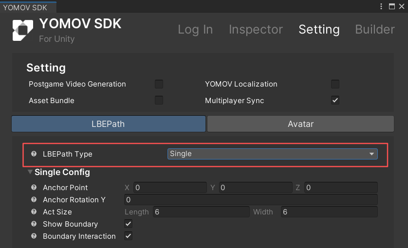Click Act Size Length field
This screenshot has height=248, width=408.
pos(201,212)
